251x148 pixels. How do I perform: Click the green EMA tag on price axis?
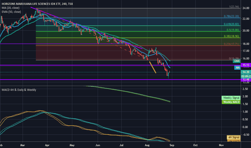pyautogui.click(x=237, y=61)
